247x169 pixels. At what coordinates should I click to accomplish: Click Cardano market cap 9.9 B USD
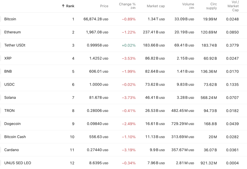157,150
